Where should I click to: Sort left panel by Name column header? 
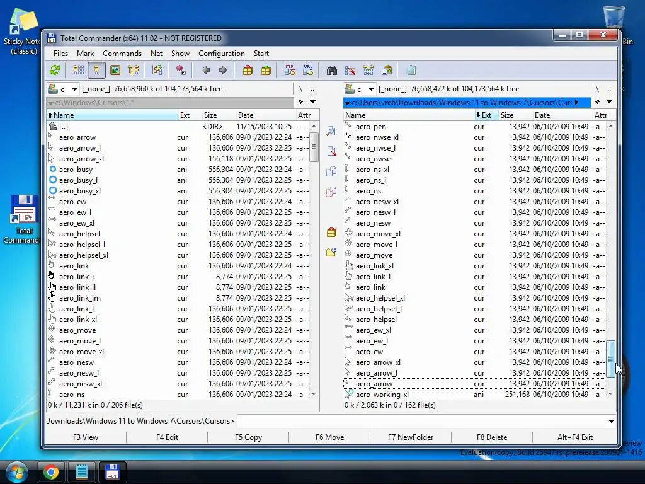pos(112,115)
